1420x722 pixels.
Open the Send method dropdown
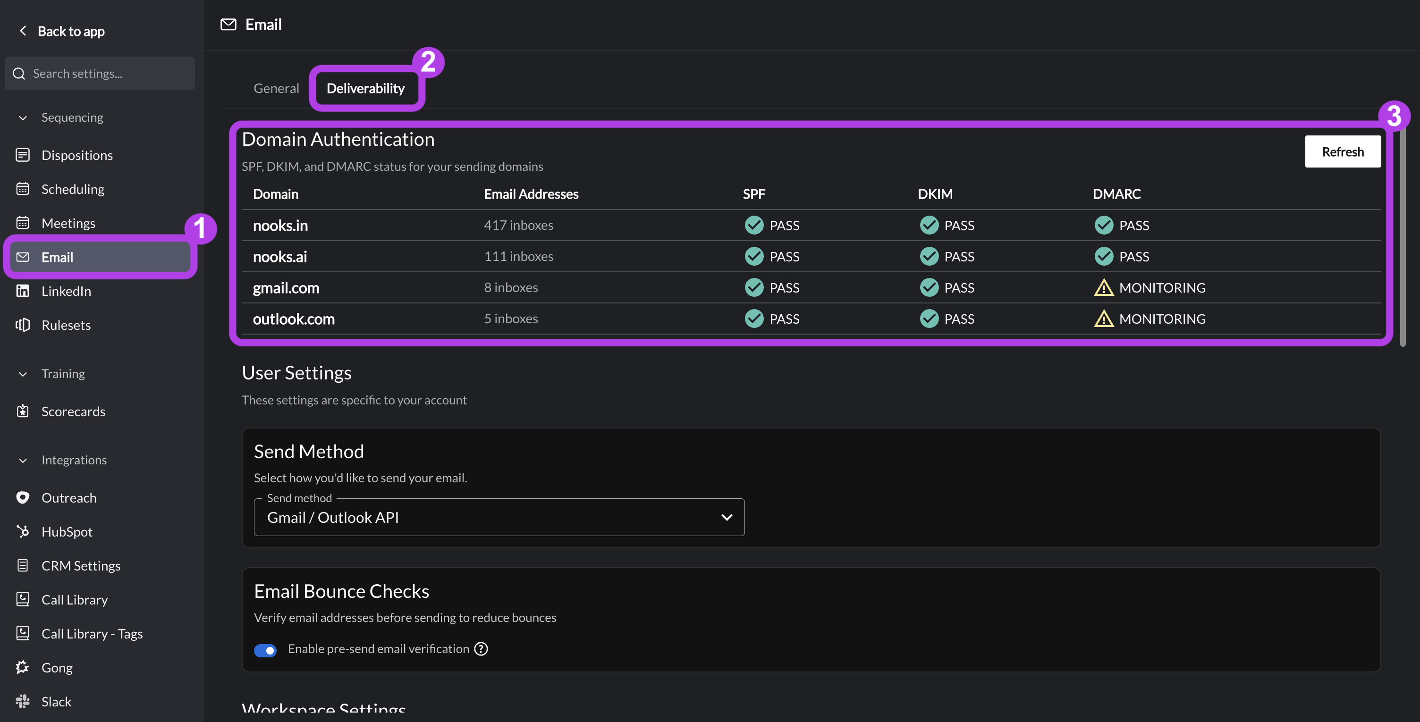tap(499, 517)
